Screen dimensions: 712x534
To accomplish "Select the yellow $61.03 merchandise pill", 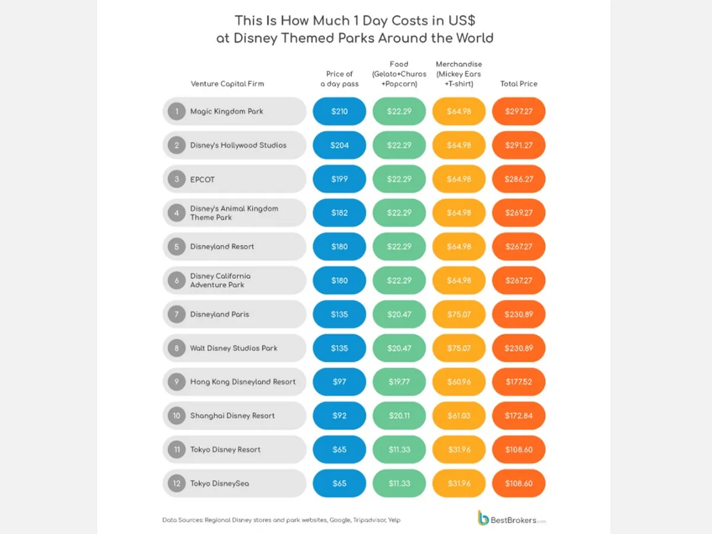I will tap(459, 415).
